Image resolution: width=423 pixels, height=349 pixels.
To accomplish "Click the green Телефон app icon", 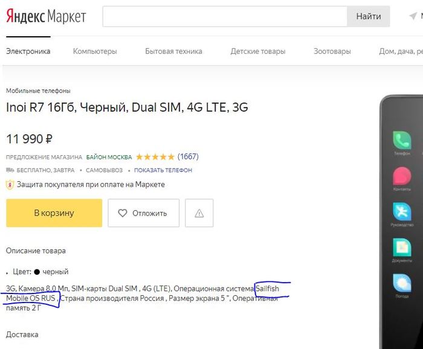I will (402, 141).
